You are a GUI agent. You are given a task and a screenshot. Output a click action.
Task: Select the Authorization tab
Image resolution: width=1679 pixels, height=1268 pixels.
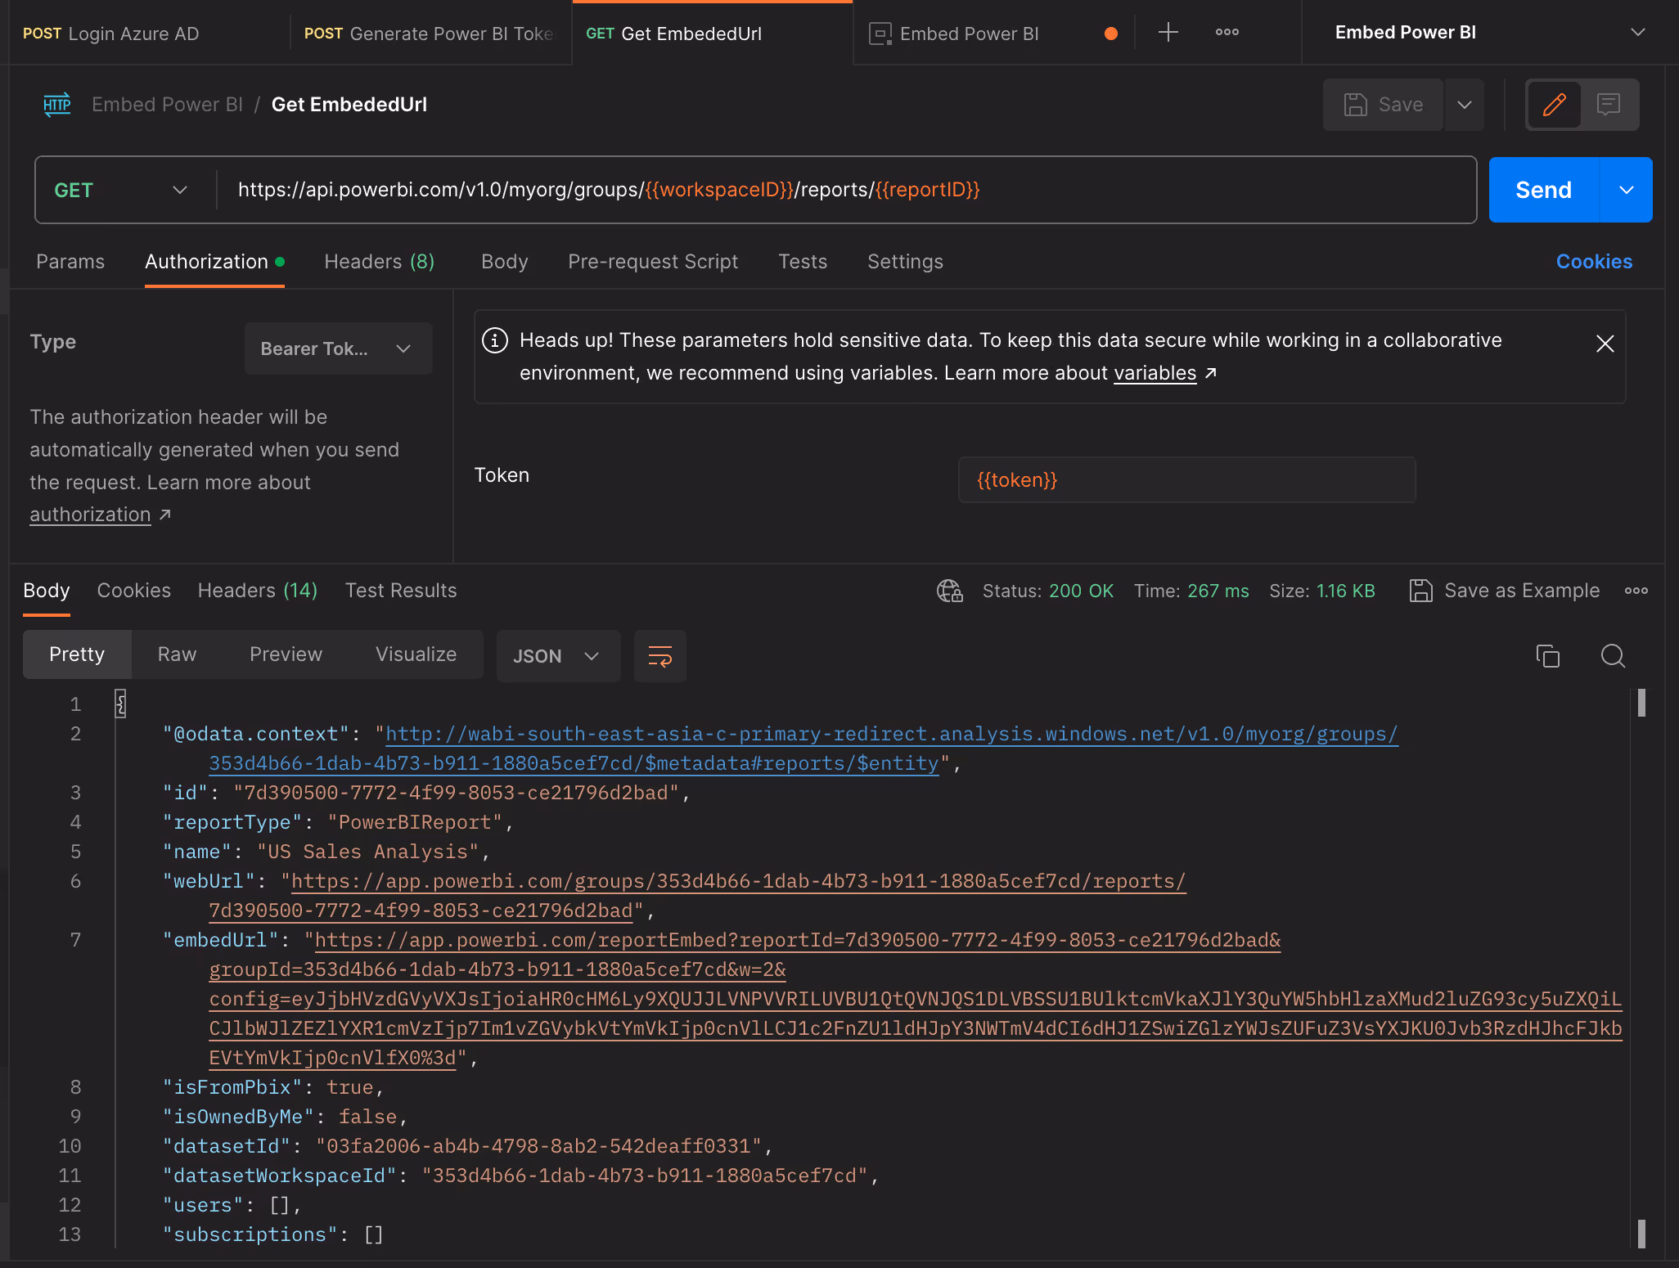pos(214,262)
